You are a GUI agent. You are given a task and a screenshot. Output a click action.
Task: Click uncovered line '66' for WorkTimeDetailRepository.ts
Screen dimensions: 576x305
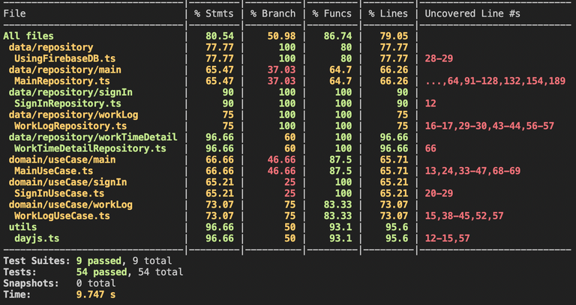pos(430,148)
